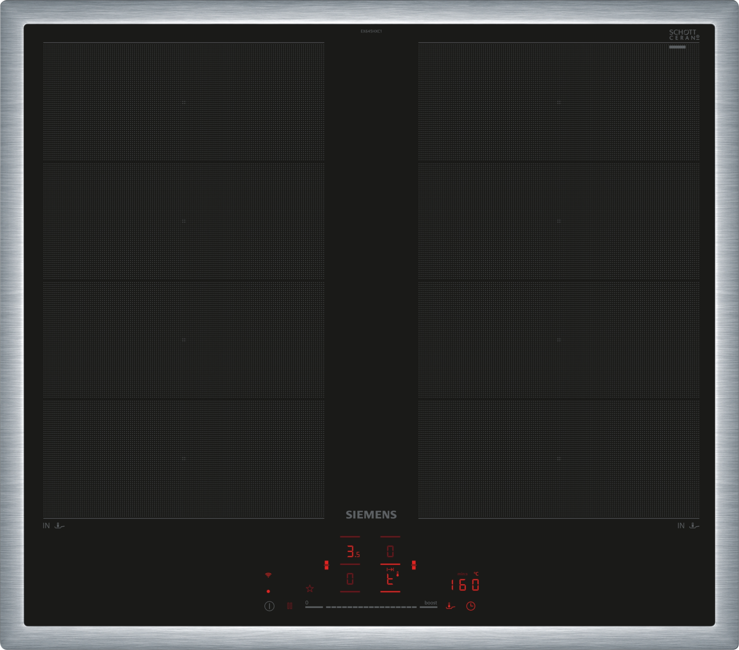Tap the red indicator dot below Wi-Fi
This screenshot has height=650, width=739.
click(x=268, y=591)
